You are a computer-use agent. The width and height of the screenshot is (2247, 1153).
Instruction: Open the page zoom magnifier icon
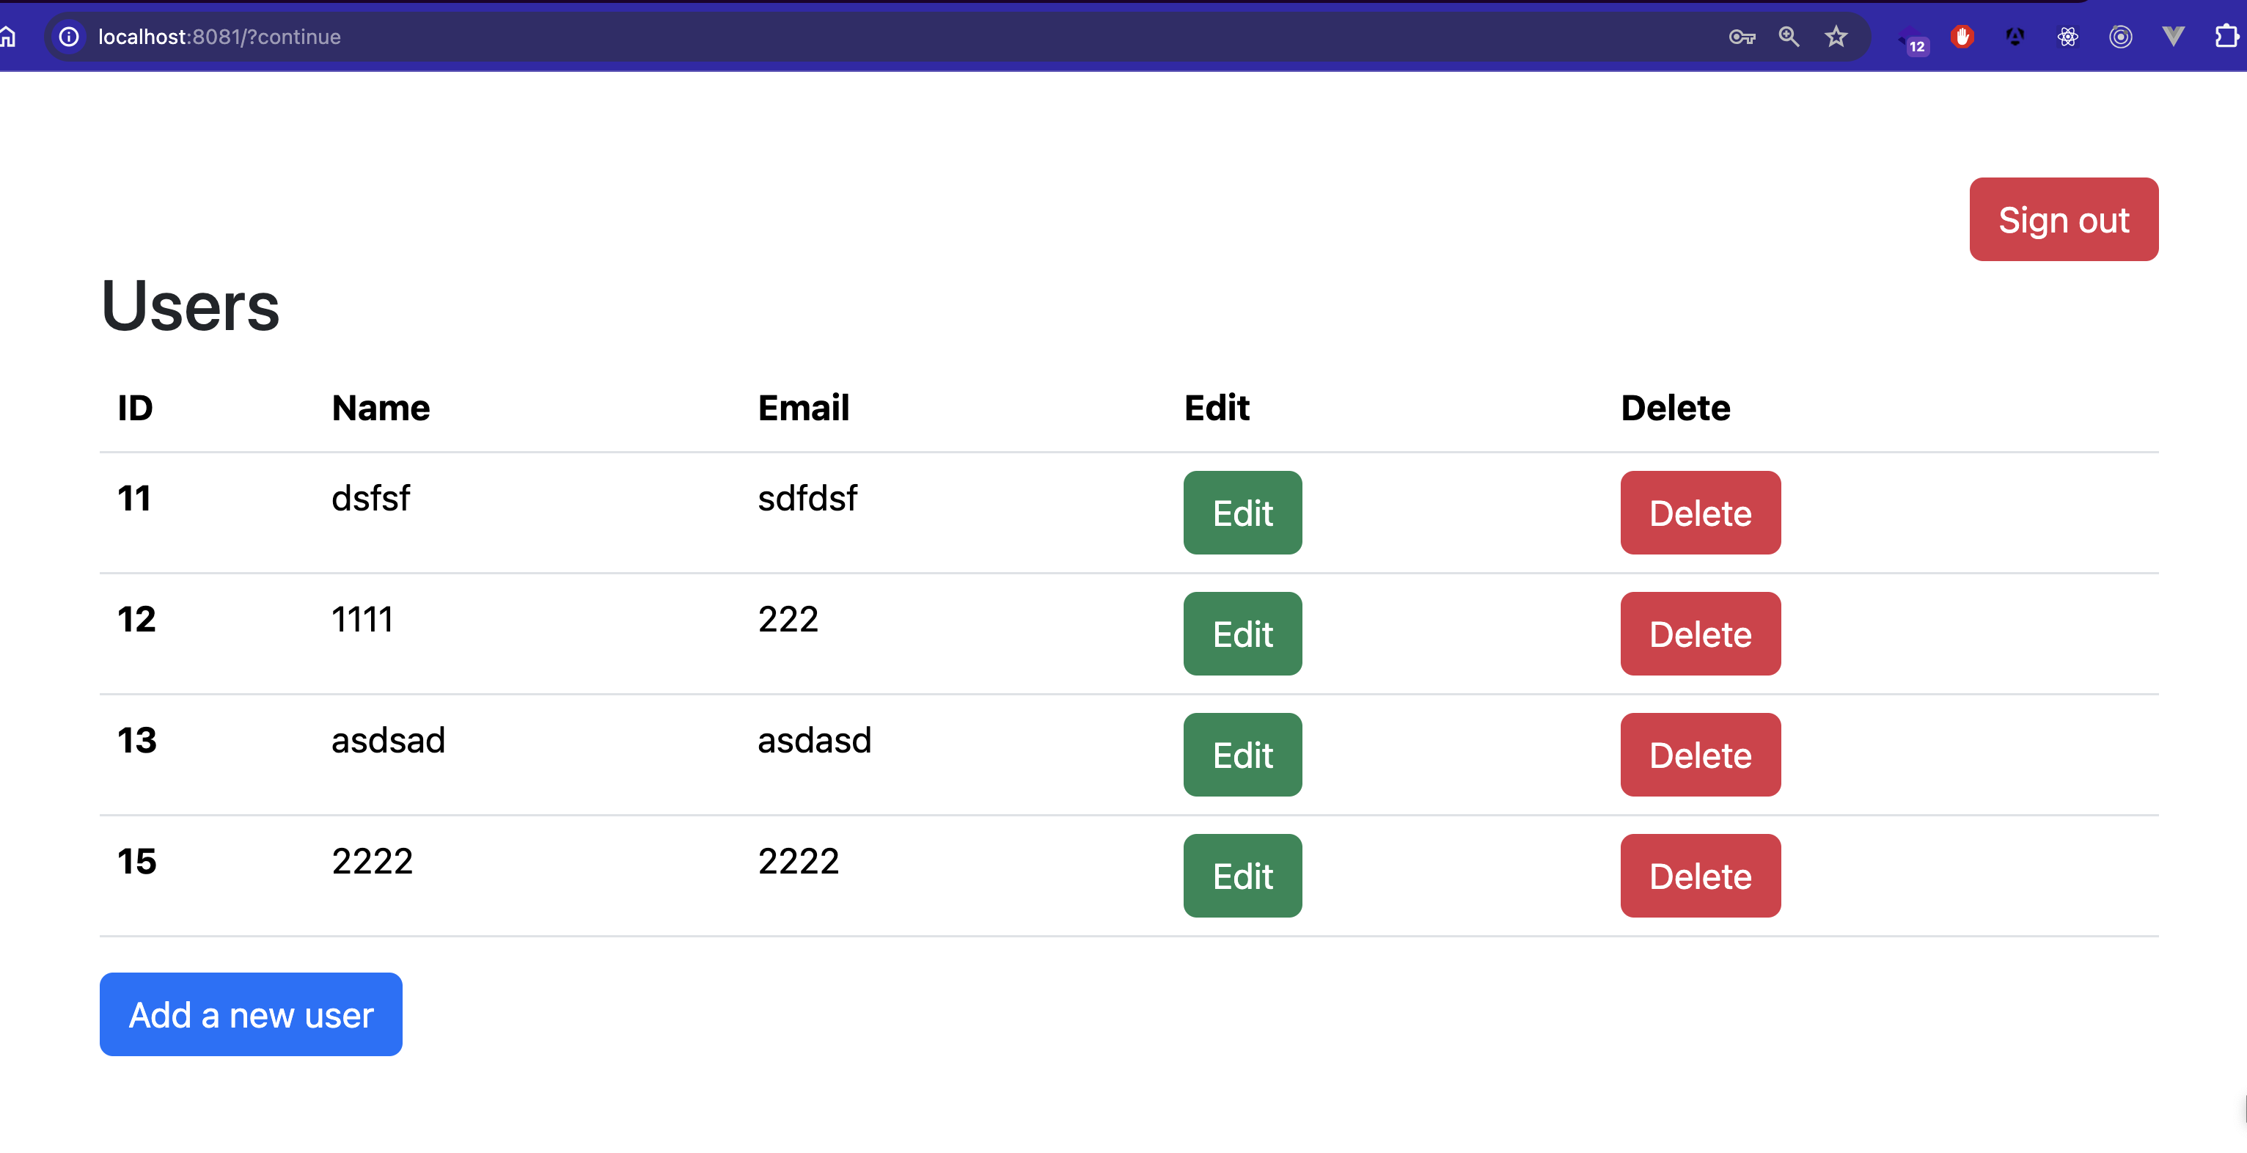pos(1788,37)
